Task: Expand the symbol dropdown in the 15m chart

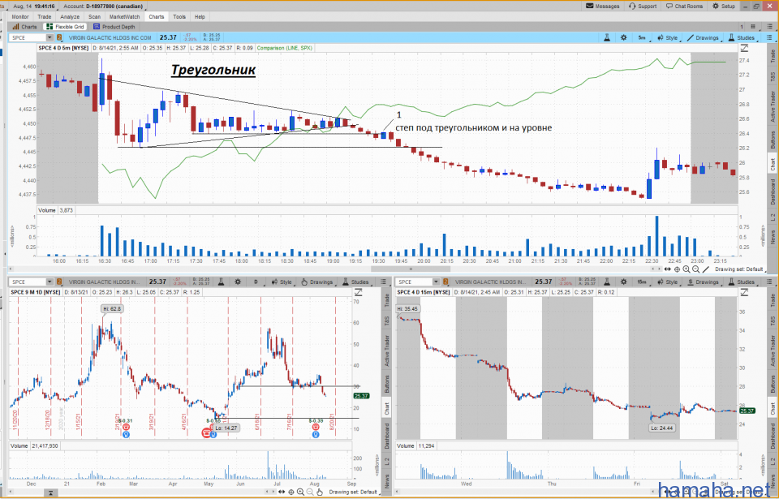Action: point(437,282)
